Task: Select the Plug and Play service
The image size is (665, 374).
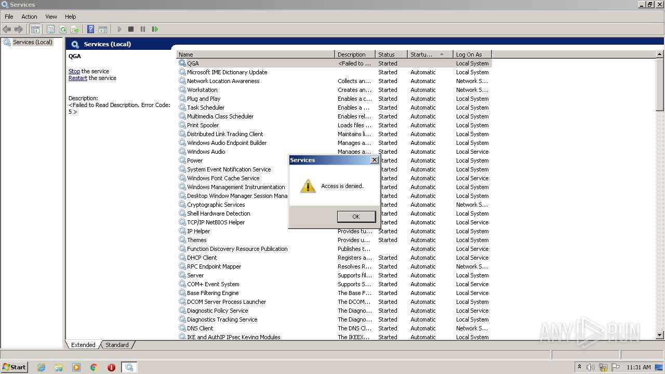Action: pyautogui.click(x=334, y=99)
